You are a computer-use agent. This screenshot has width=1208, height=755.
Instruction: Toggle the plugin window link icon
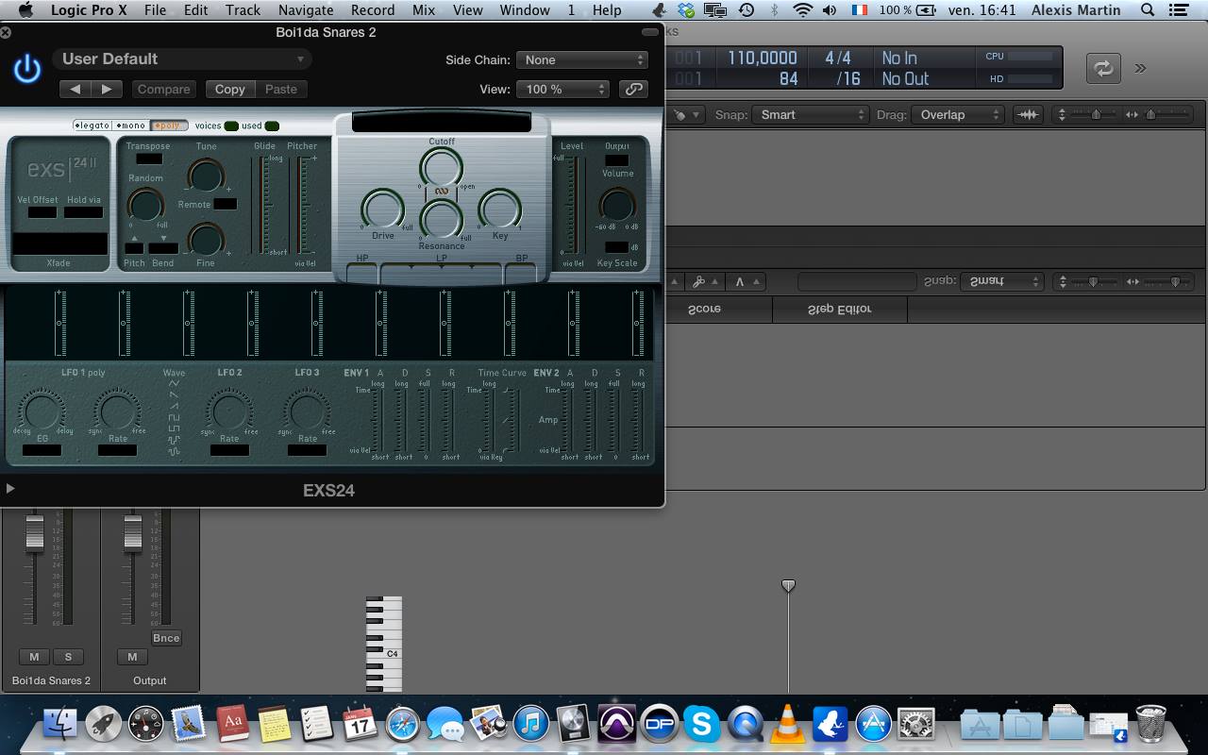[x=633, y=89]
